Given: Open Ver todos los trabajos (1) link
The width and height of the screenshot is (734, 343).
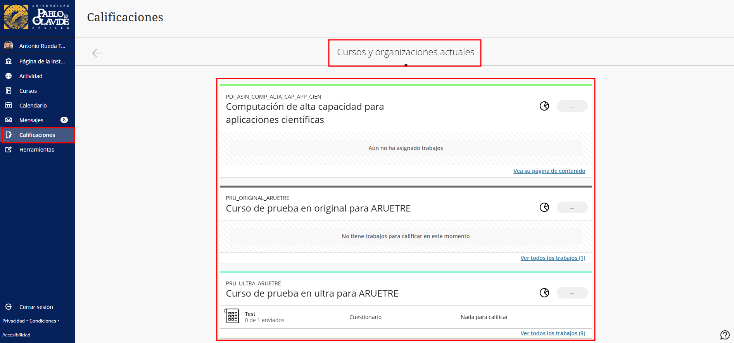Looking at the screenshot, I should click(x=553, y=258).
